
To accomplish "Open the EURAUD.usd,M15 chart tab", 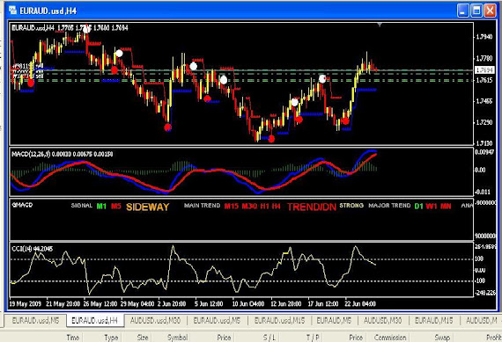I will [279, 320].
